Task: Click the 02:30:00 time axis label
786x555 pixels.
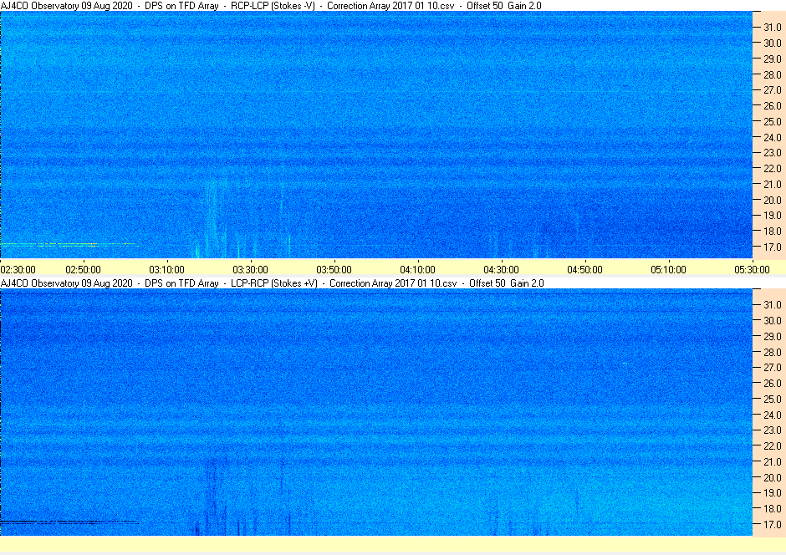Action: pos(18,270)
